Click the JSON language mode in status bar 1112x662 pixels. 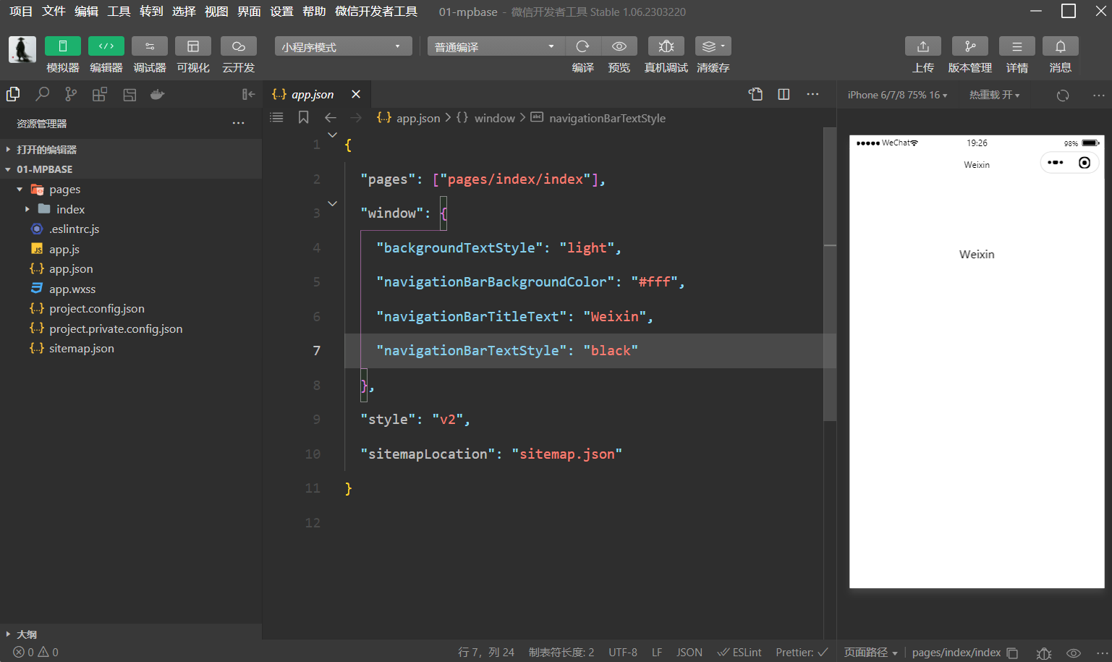tap(689, 652)
